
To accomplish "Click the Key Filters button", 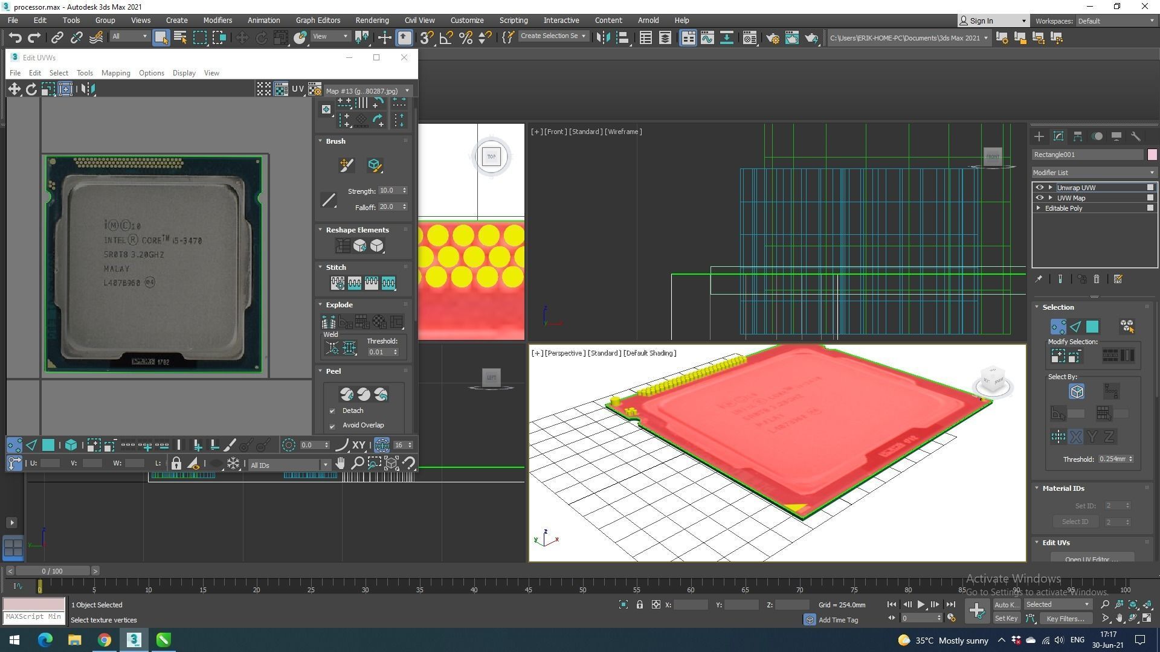I will 1065,618.
